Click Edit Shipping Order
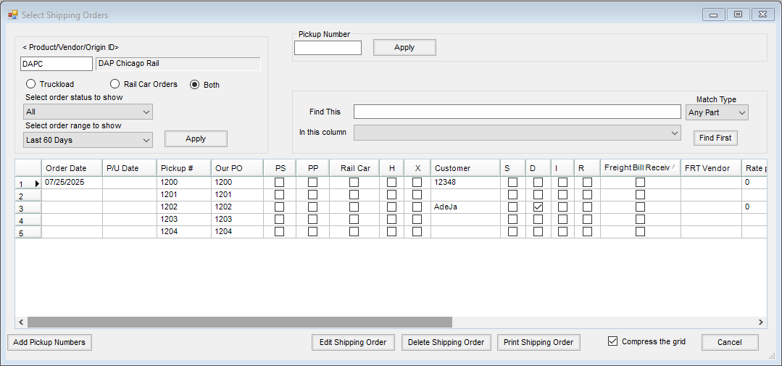 (353, 343)
